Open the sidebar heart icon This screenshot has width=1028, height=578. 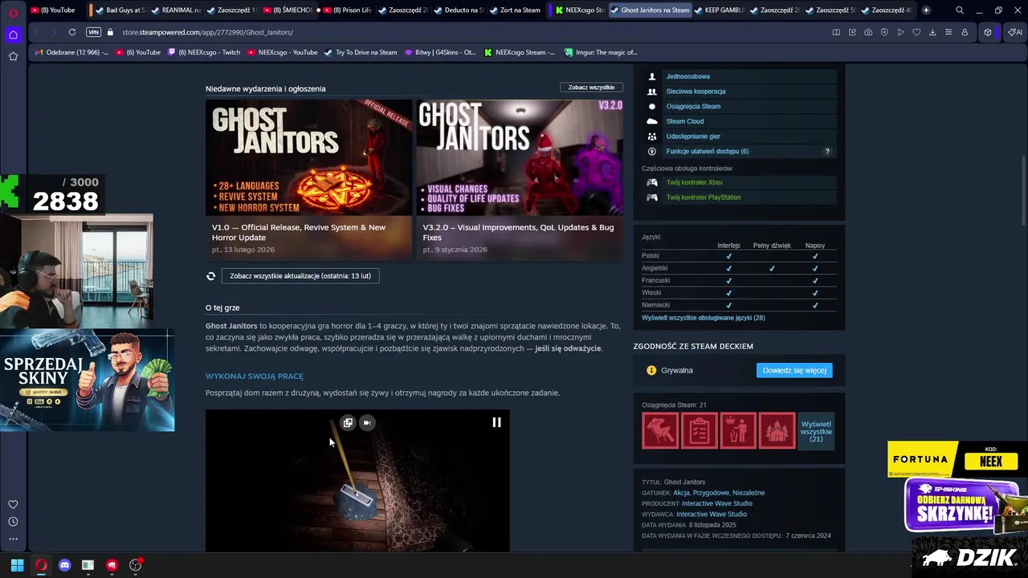[13, 504]
